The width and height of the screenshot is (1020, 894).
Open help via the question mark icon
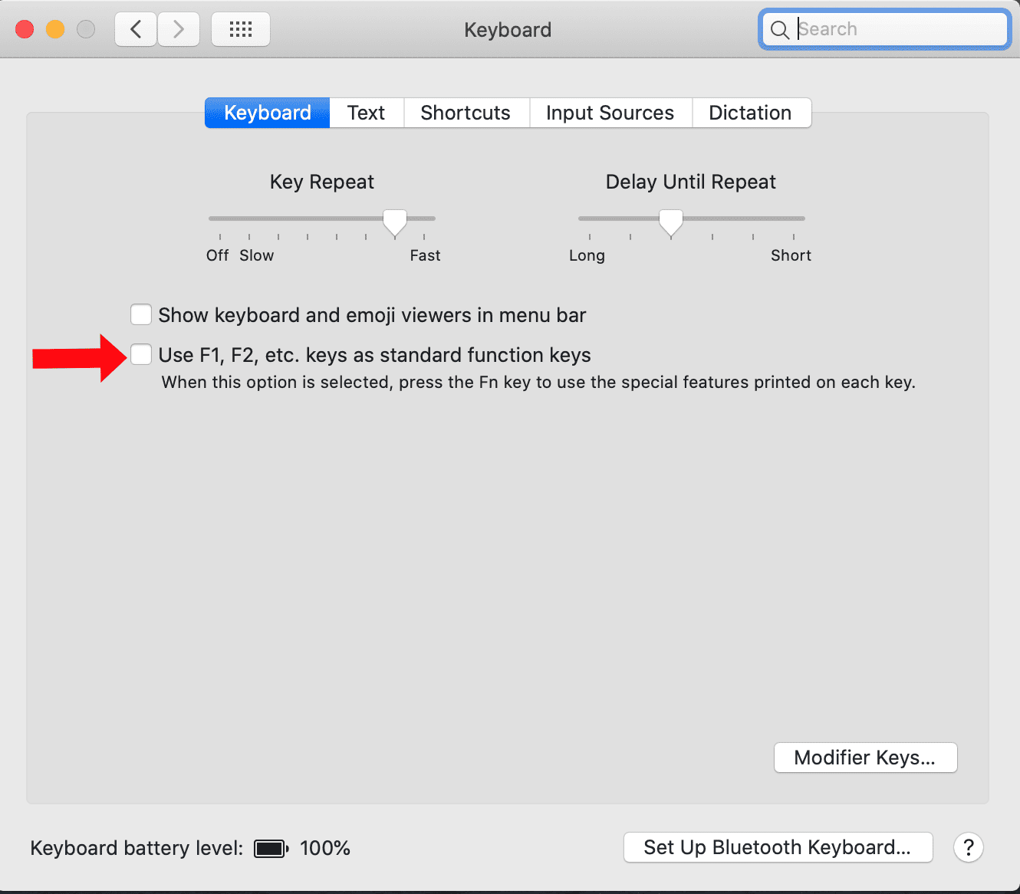[968, 847]
